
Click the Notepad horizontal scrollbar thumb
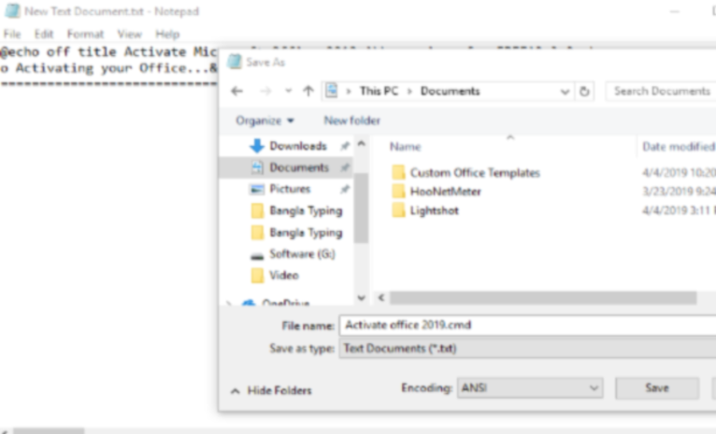tap(49, 431)
